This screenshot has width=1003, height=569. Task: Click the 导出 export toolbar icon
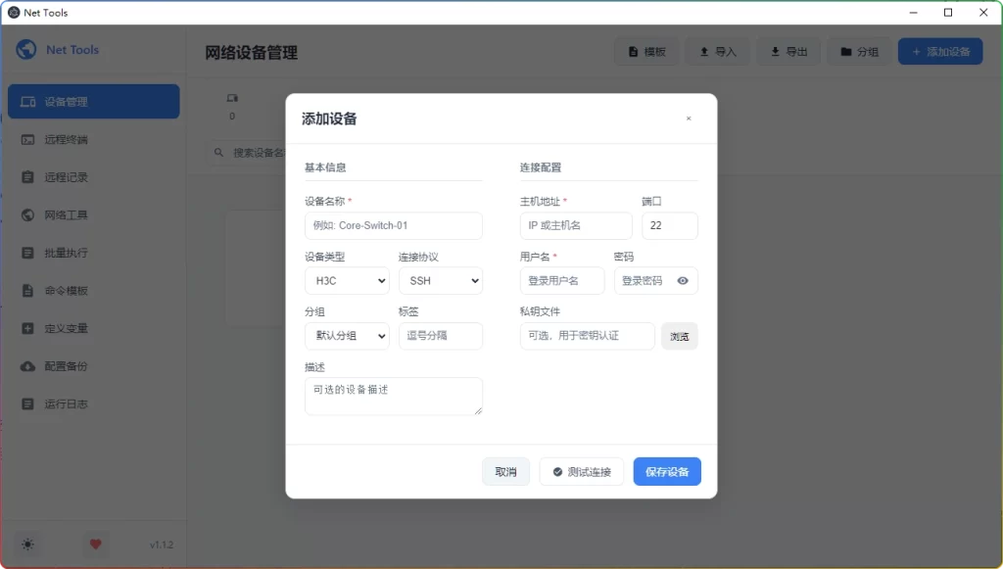pos(788,51)
